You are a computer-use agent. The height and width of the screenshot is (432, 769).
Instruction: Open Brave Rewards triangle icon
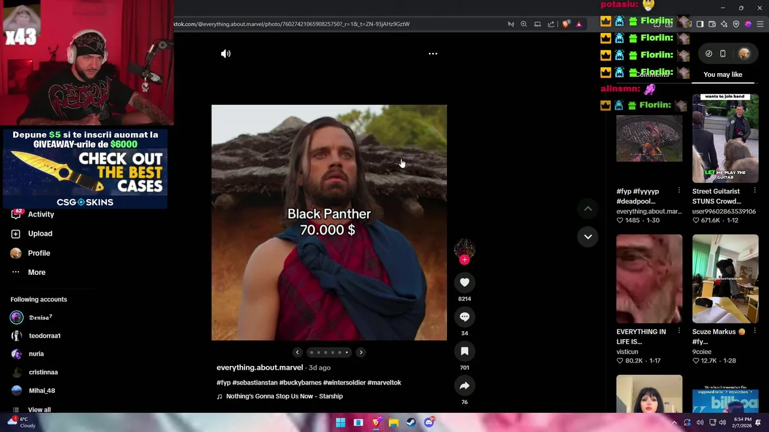click(579, 24)
